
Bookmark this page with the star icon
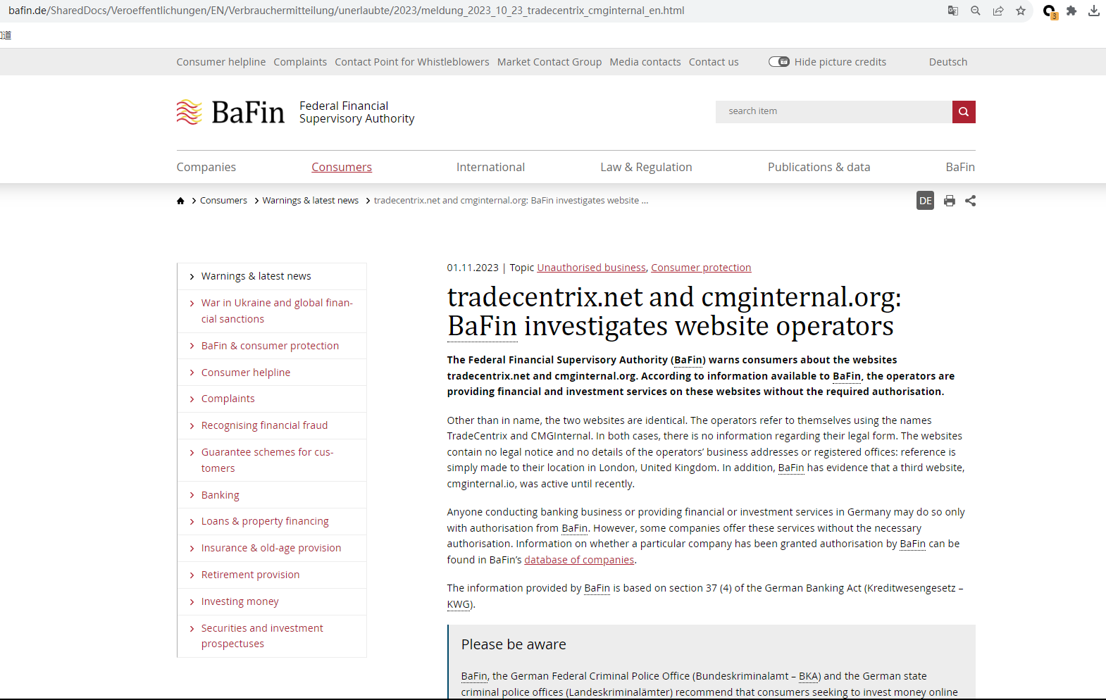pos(1021,11)
